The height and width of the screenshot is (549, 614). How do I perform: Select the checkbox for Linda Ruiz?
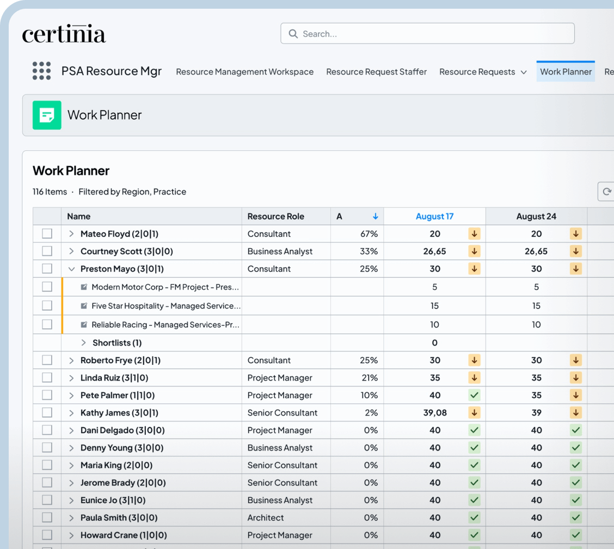click(47, 377)
